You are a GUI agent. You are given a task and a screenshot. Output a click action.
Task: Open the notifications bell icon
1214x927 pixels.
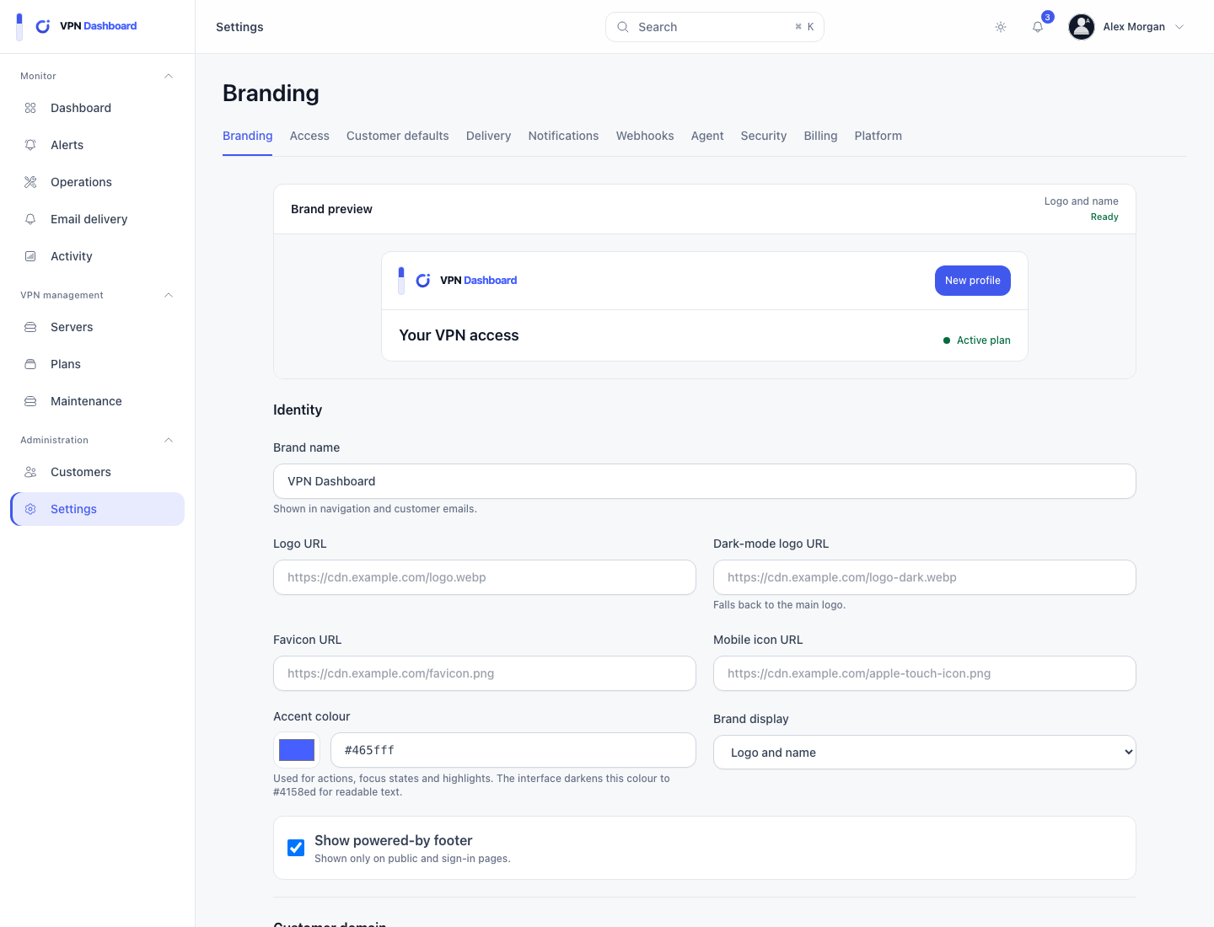(1038, 27)
